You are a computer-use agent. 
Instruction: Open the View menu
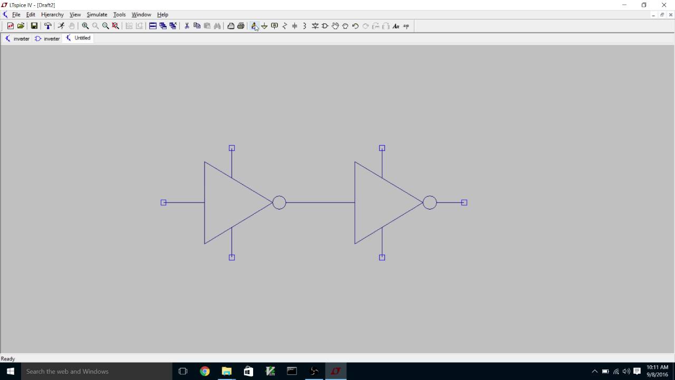[75, 15]
